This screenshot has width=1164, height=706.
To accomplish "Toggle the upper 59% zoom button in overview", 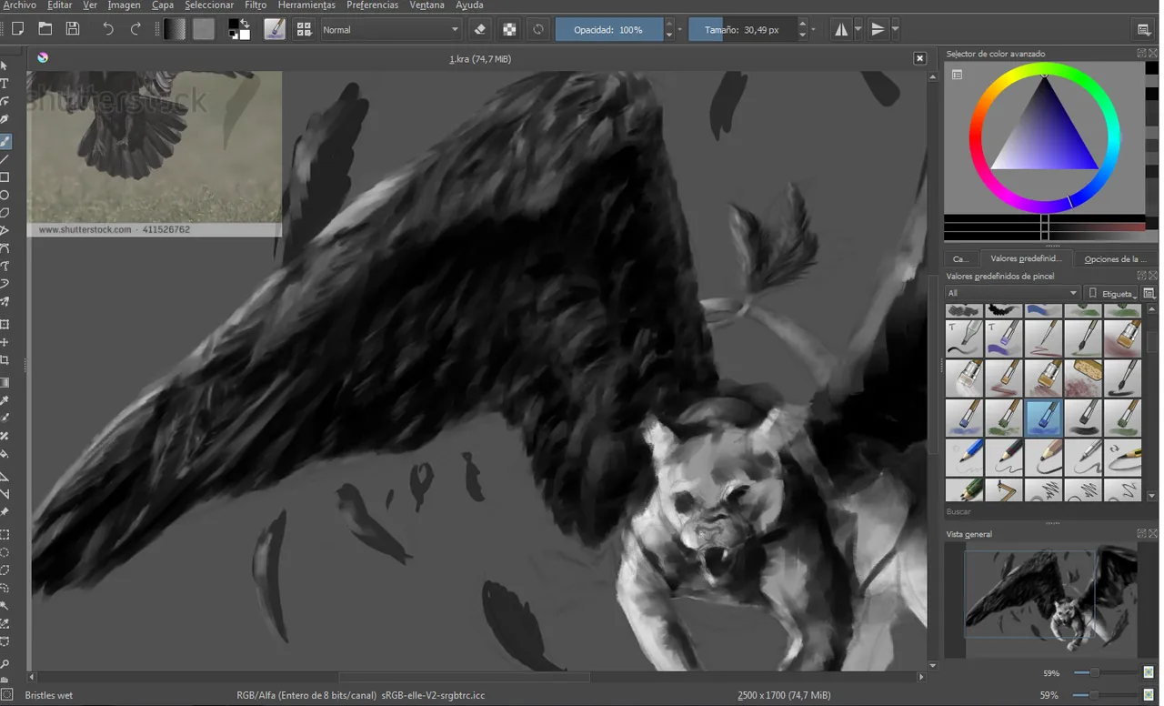I will point(1149,673).
